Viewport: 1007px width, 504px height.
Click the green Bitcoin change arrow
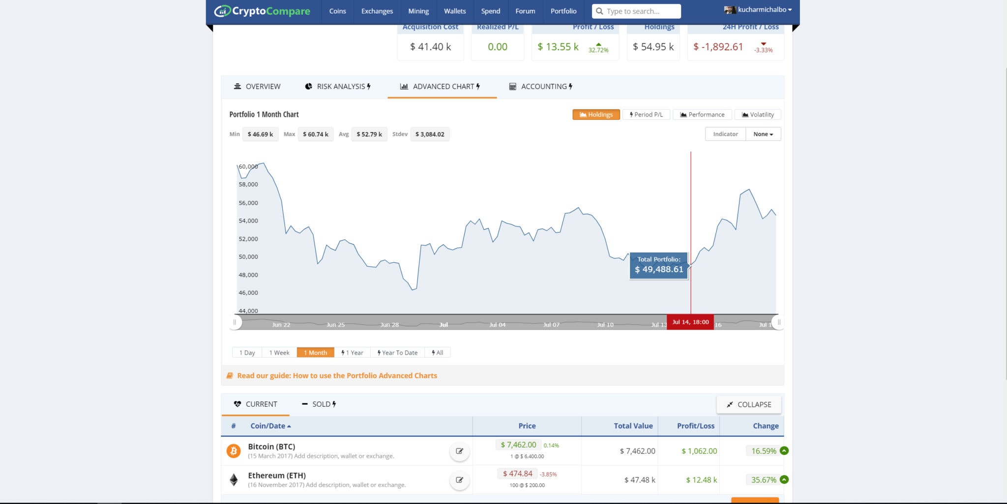(784, 450)
